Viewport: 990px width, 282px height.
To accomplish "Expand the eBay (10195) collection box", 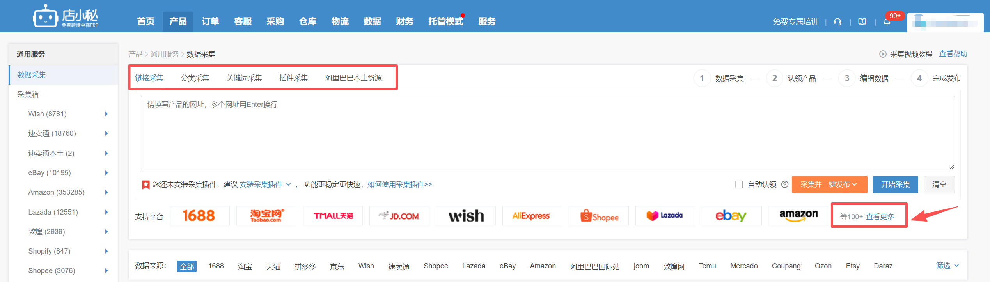I will click(x=106, y=173).
